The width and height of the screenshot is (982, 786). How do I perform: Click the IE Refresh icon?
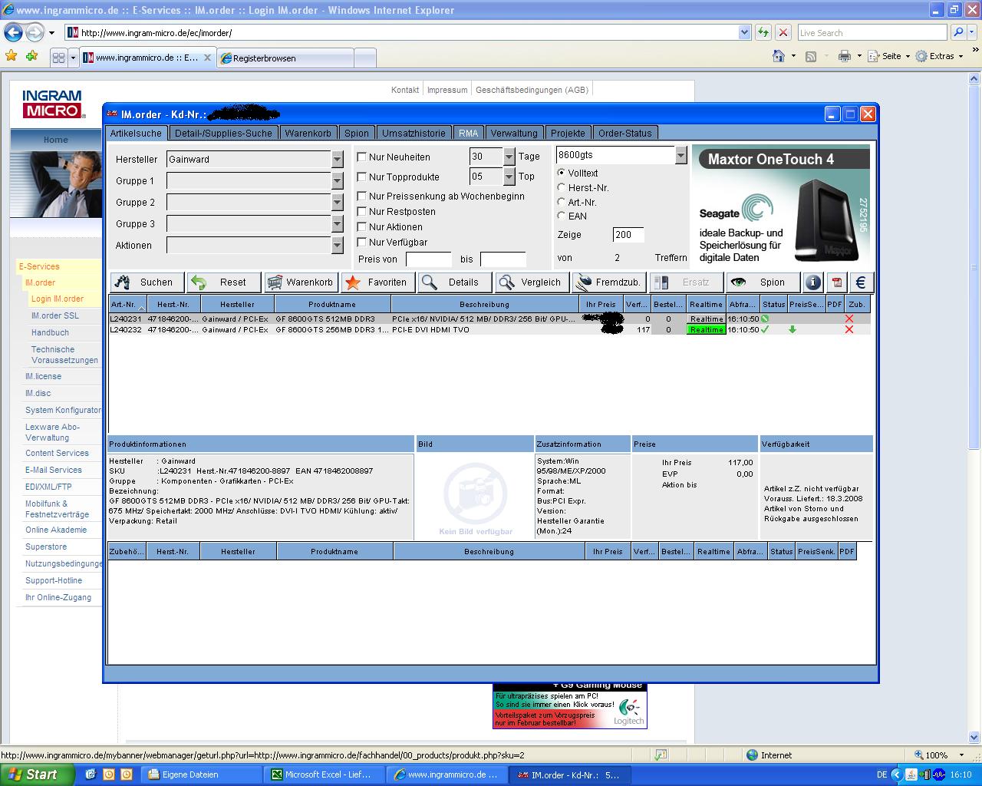pyautogui.click(x=763, y=32)
